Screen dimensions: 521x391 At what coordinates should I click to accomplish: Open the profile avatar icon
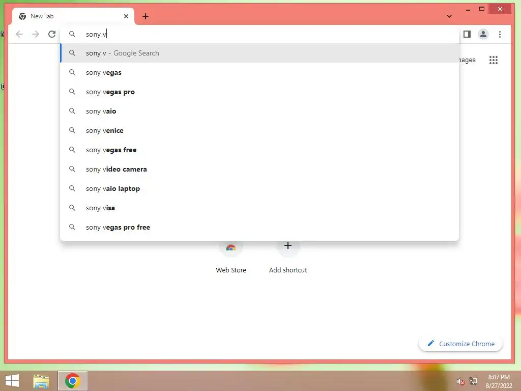click(x=483, y=34)
